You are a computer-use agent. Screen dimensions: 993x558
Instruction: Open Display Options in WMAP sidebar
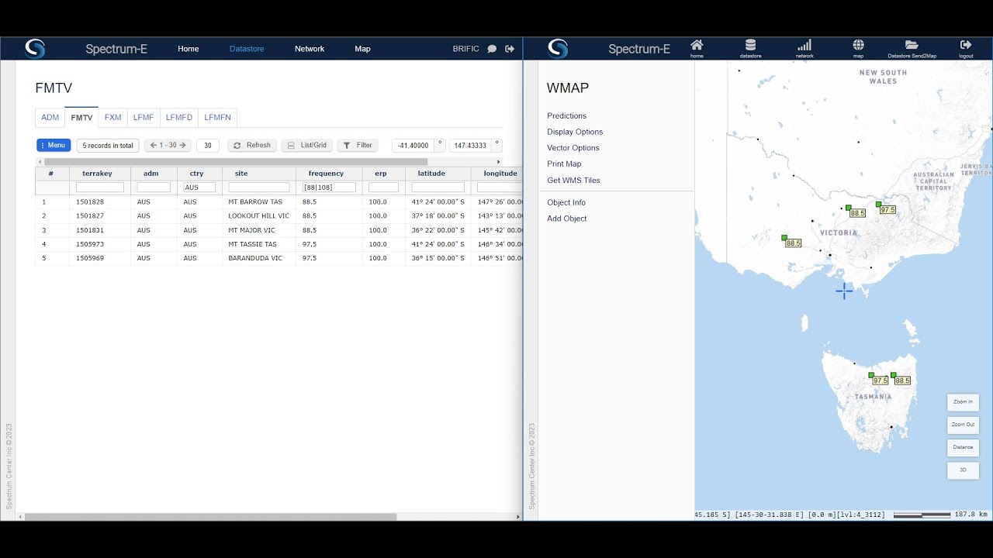pos(575,132)
